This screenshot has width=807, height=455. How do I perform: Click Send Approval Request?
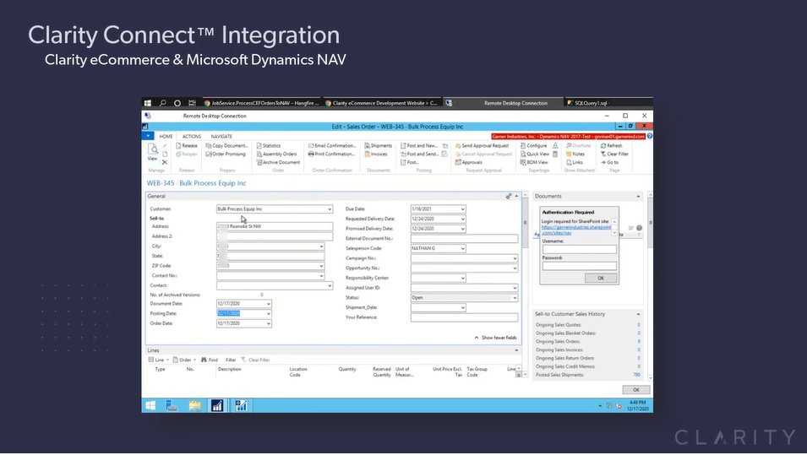(x=482, y=145)
